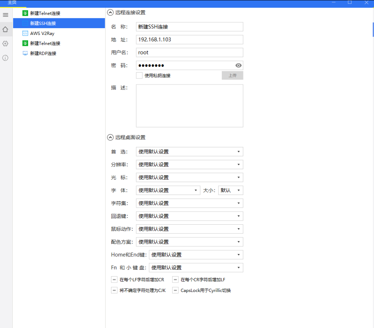Check 在每个LF字符后增加CR option
The width and height of the screenshot is (374, 328).
(114, 280)
